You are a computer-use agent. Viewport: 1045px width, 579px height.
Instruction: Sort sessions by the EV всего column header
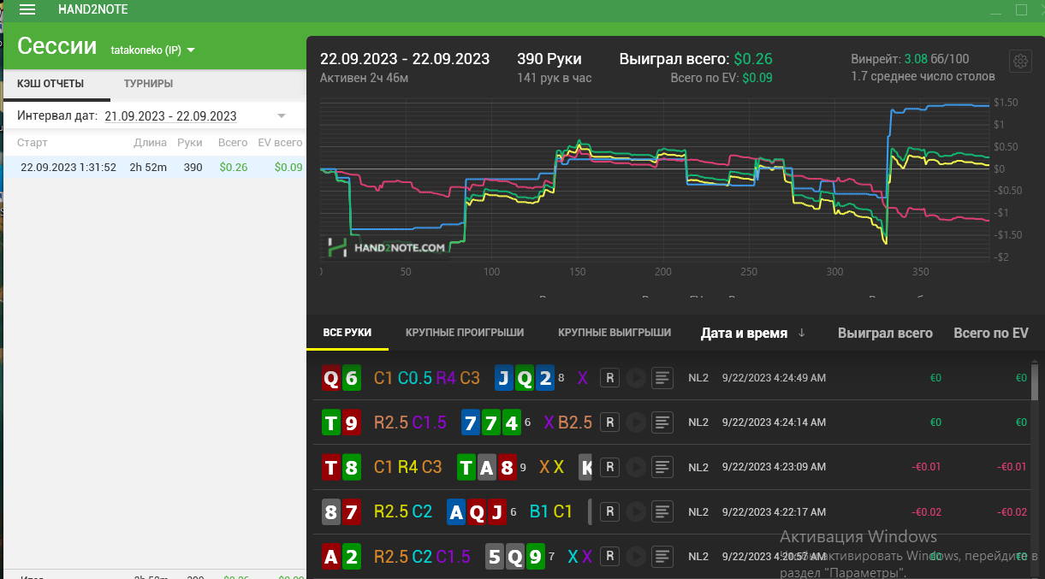click(x=282, y=143)
